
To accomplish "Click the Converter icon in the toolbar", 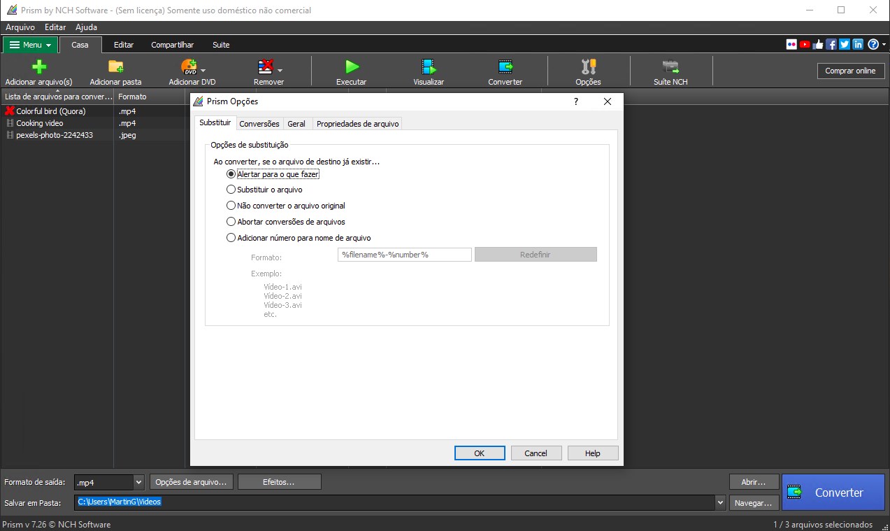I will point(505,67).
